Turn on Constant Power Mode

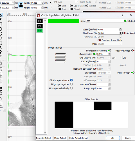click(99, 40)
